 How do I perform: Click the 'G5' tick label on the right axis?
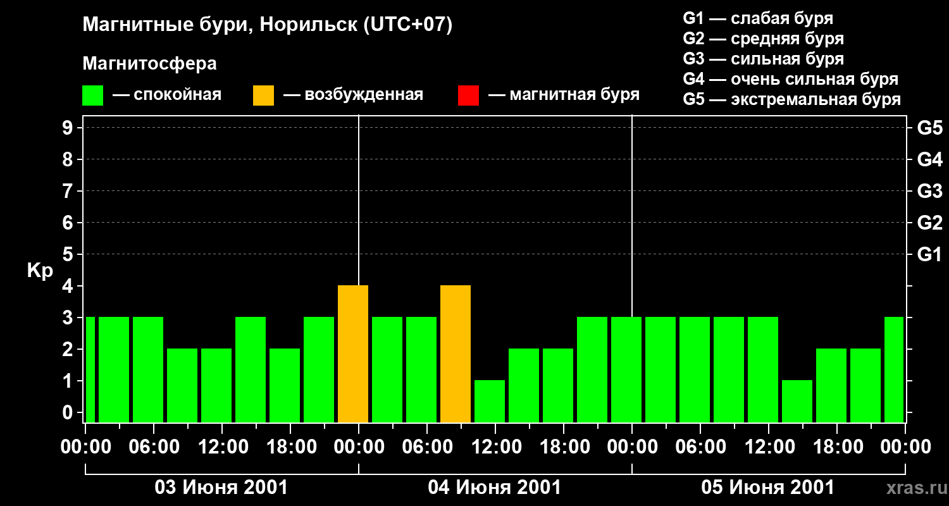point(929,128)
